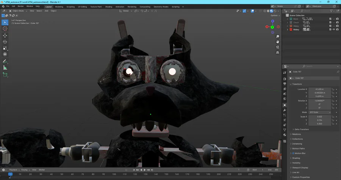Click the Scale Z value field
This screenshot has height=180, width=341.
pos(319,124)
